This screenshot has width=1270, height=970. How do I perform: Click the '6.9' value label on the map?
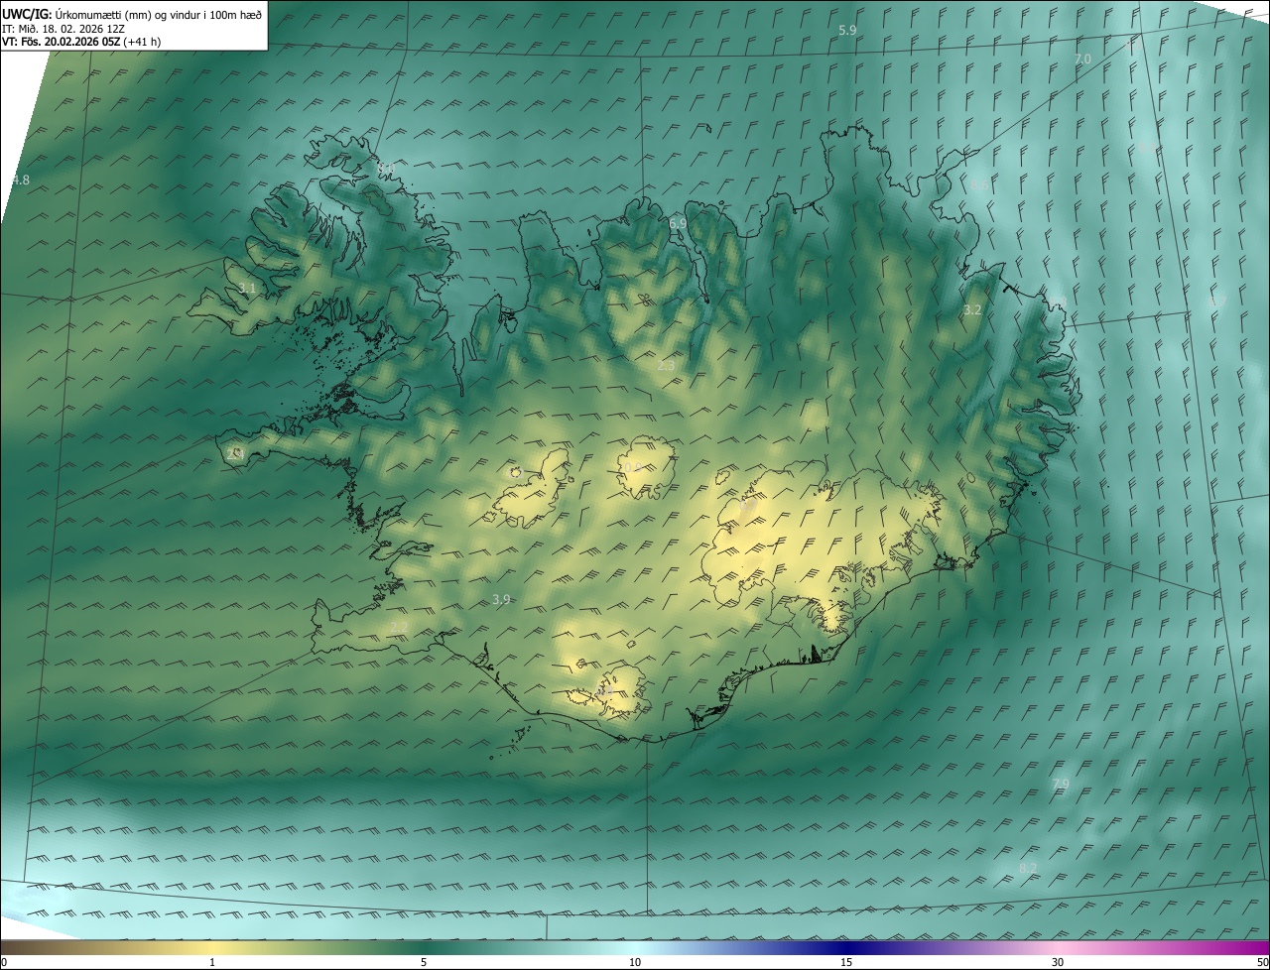pyautogui.click(x=678, y=224)
